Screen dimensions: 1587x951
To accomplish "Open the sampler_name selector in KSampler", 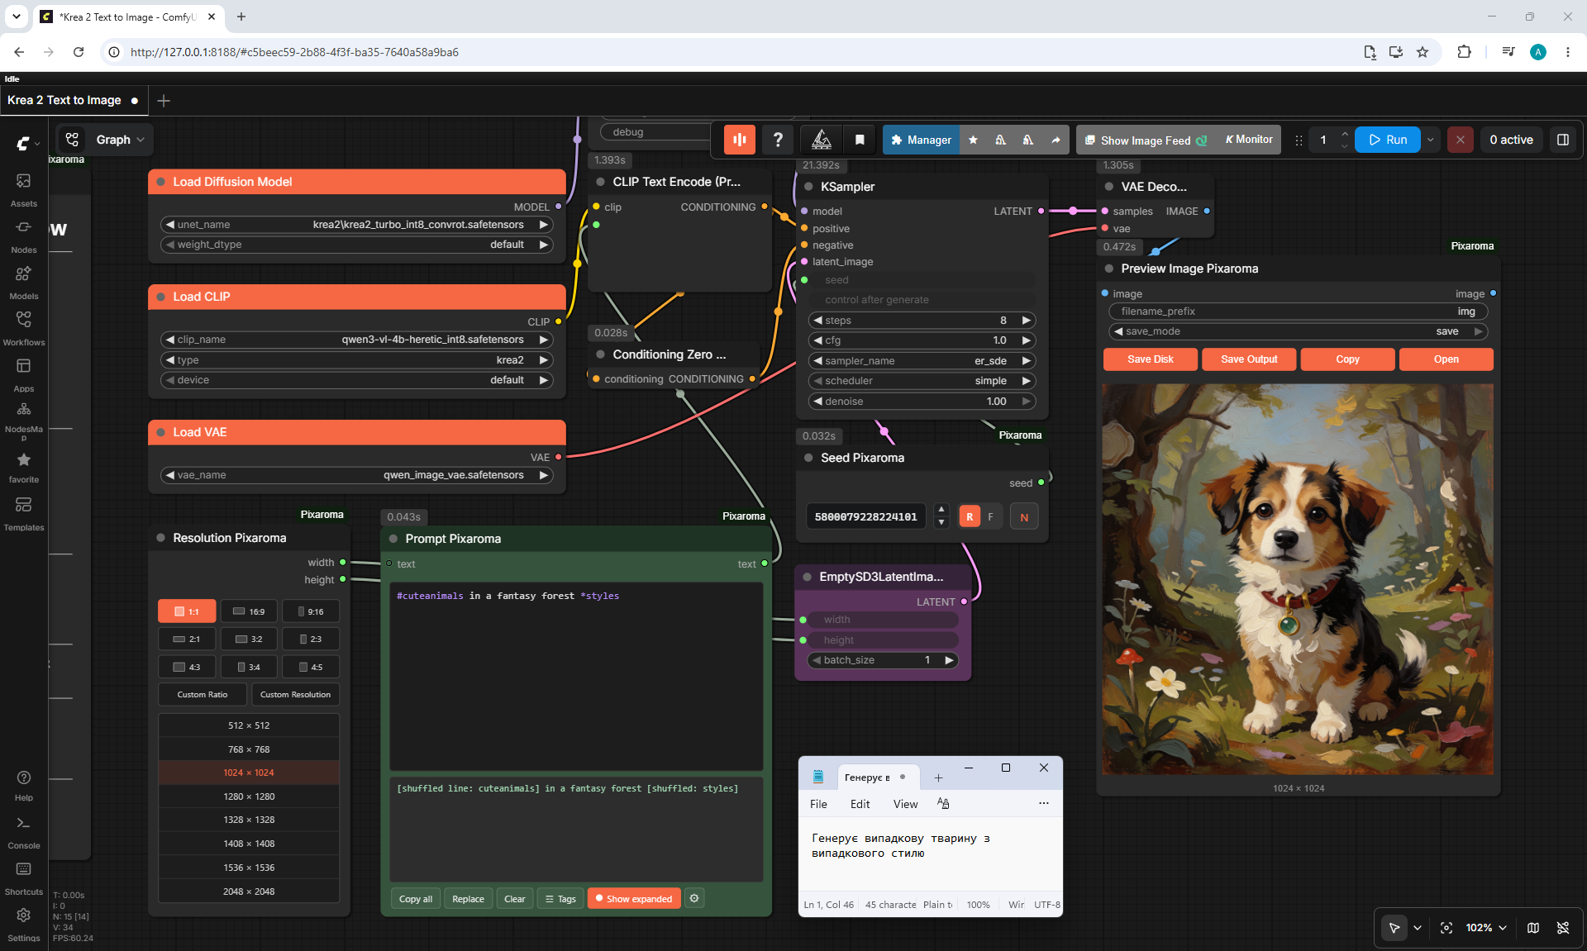I will click(x=922, y=361).
